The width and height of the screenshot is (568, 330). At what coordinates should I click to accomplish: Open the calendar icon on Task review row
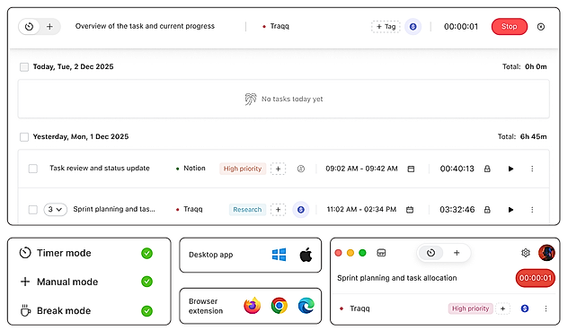pyautogui.click(x=411, y=169)
